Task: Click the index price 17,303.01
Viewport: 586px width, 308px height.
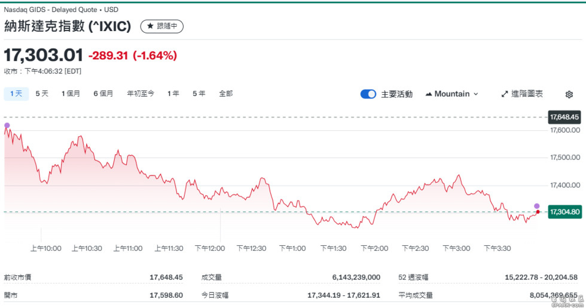Action: (43, 55)
